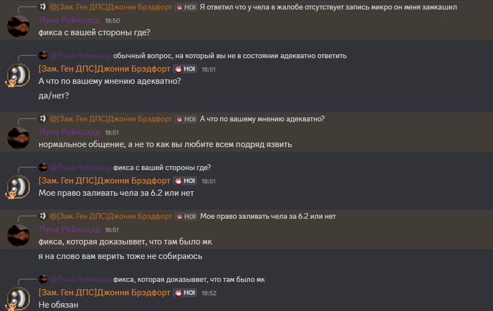The height and width of the screenshot is (311, 493).
Task: Click the small avatar in the "обычный вопрос" reply preview
Action: pyautogui.click(x=42, y=55)
